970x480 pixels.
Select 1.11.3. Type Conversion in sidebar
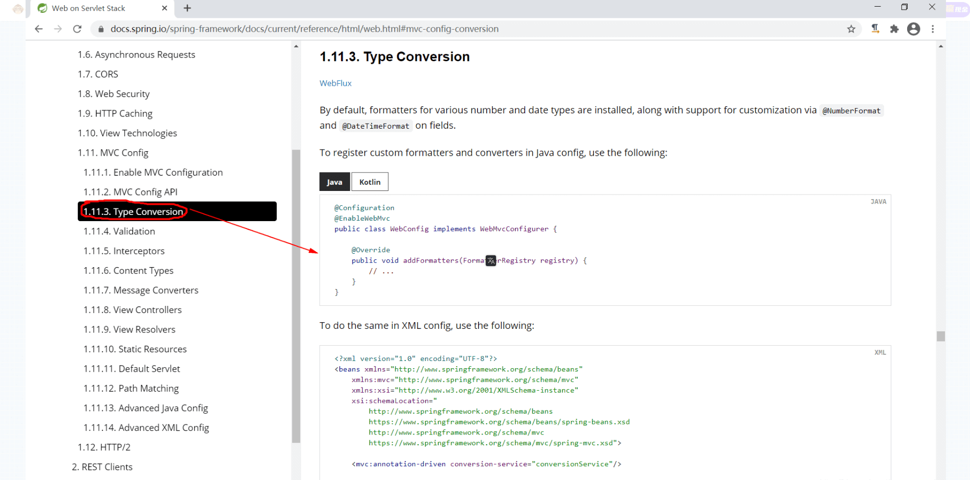pos(177,211)
